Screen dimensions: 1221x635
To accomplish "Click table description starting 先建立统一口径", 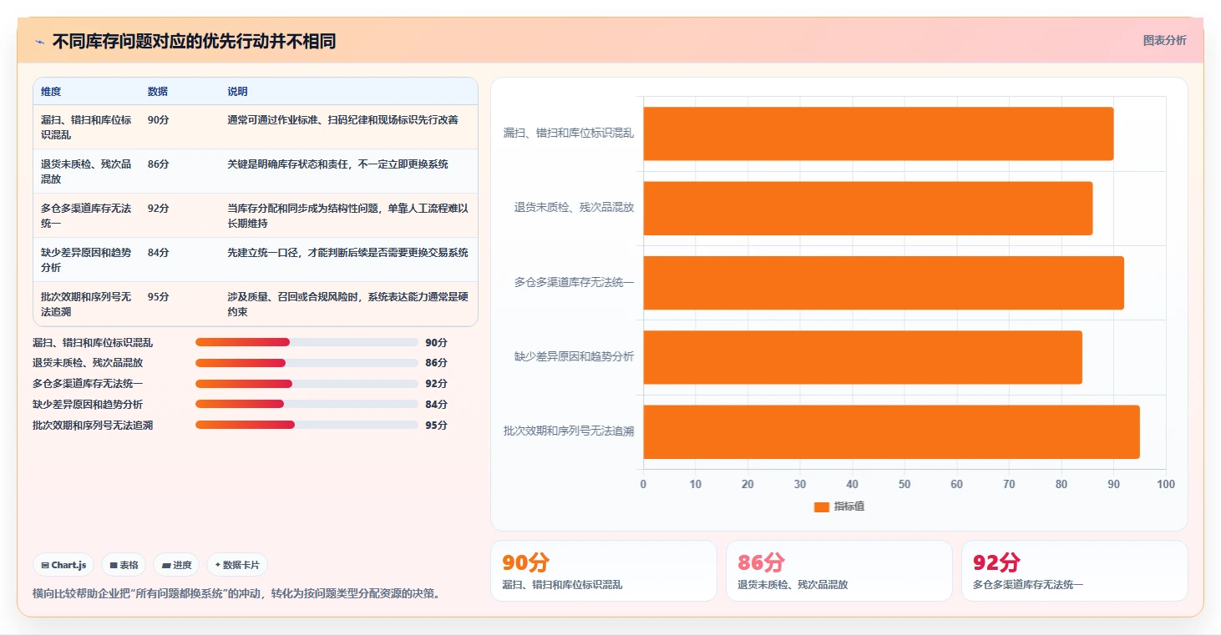I will coord(347,253).
